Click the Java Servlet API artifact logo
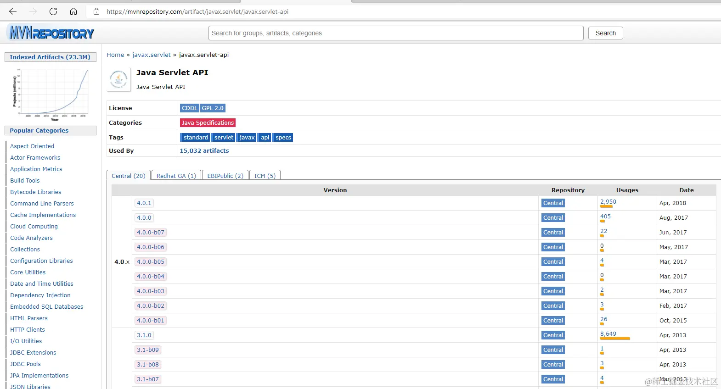The height and width of the screenshot is (389, 721). click(x=119, y=79)
